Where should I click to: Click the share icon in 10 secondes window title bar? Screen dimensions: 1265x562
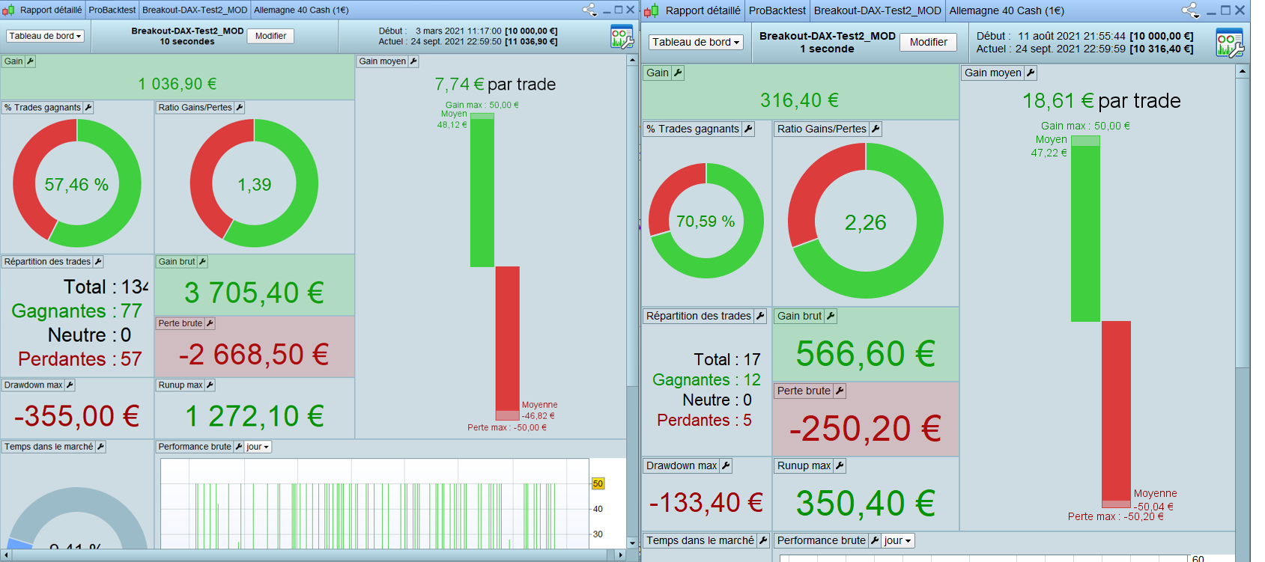pyautogui.click(x=590, y=10)
